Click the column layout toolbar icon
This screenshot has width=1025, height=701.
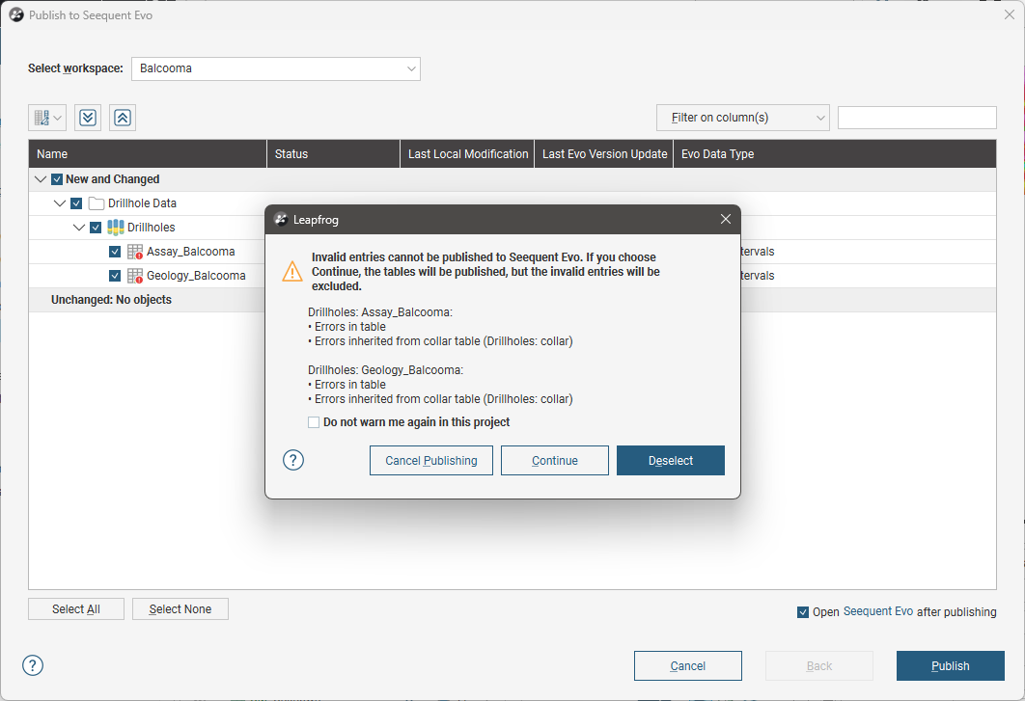pos(42,118)
